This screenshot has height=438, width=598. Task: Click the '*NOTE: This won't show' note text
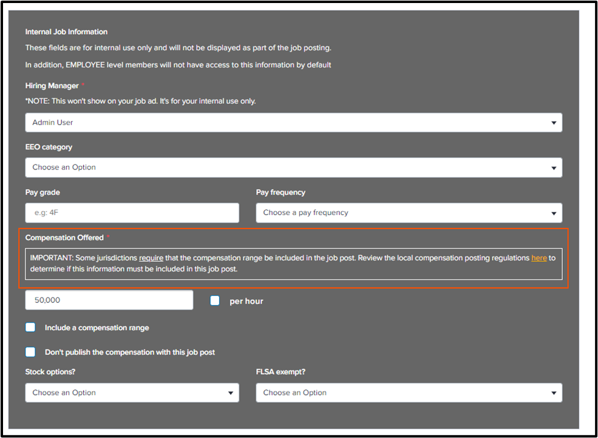pyautogui.click(x=140, y=101)
